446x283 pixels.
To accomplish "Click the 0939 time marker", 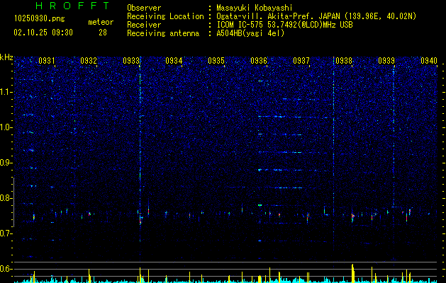I will pos(386,61).
